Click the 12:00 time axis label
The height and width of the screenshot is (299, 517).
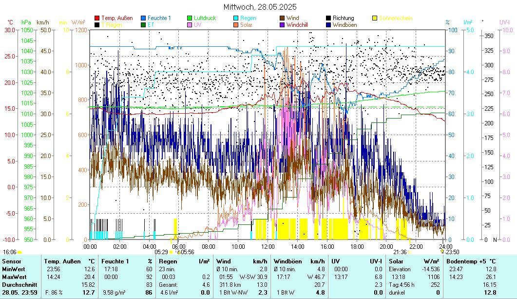click(268, 246)
